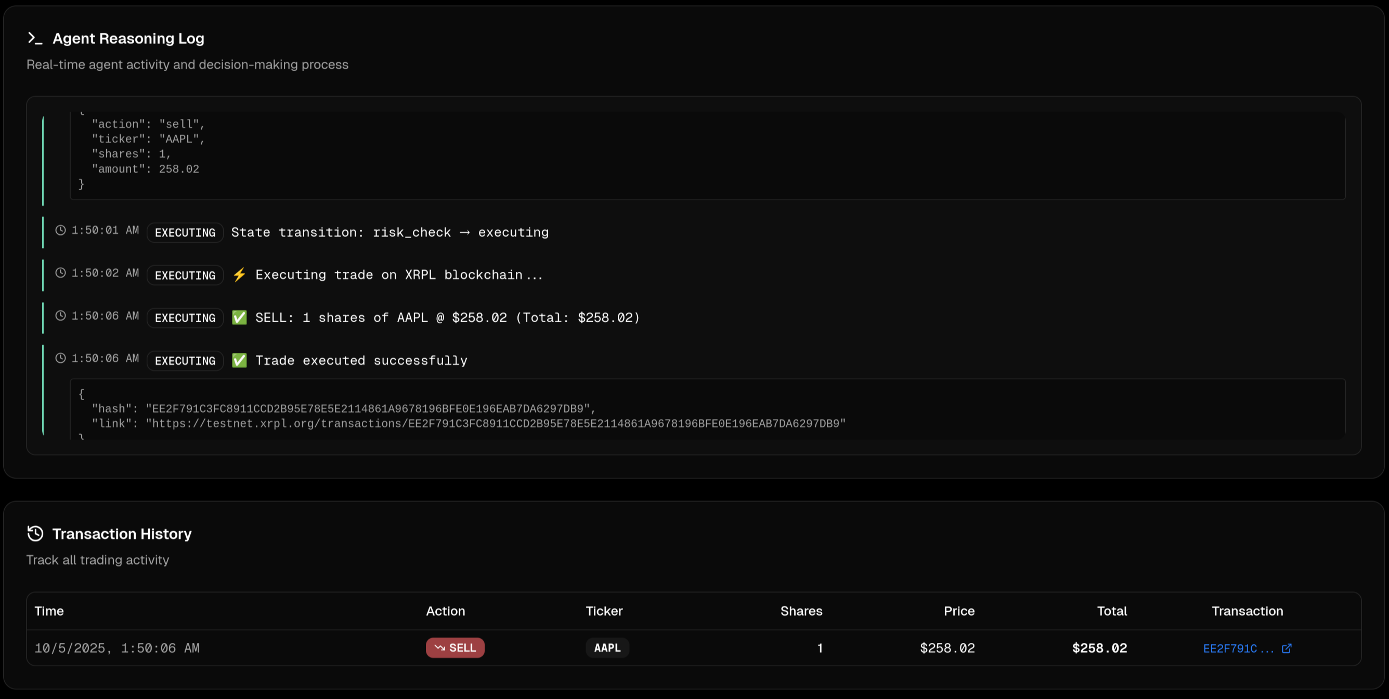The width and height of the screenshot is (1389, 699).
Task: Click the Action column header
Action: 445,611
